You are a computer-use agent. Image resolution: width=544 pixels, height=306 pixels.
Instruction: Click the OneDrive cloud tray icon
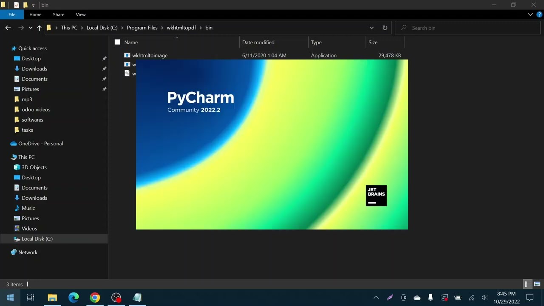417,297
